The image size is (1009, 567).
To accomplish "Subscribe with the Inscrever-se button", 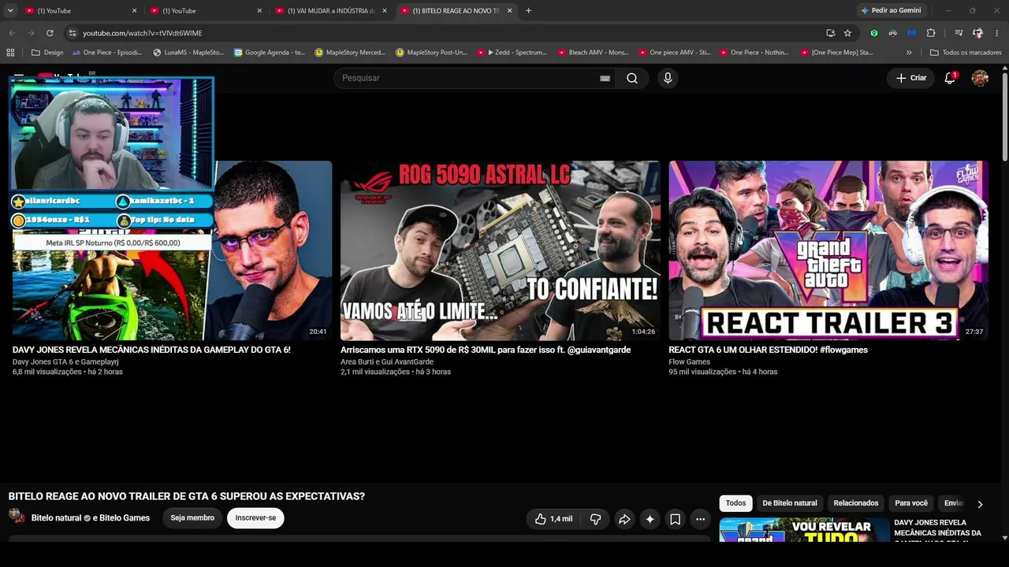I will 255,518.
